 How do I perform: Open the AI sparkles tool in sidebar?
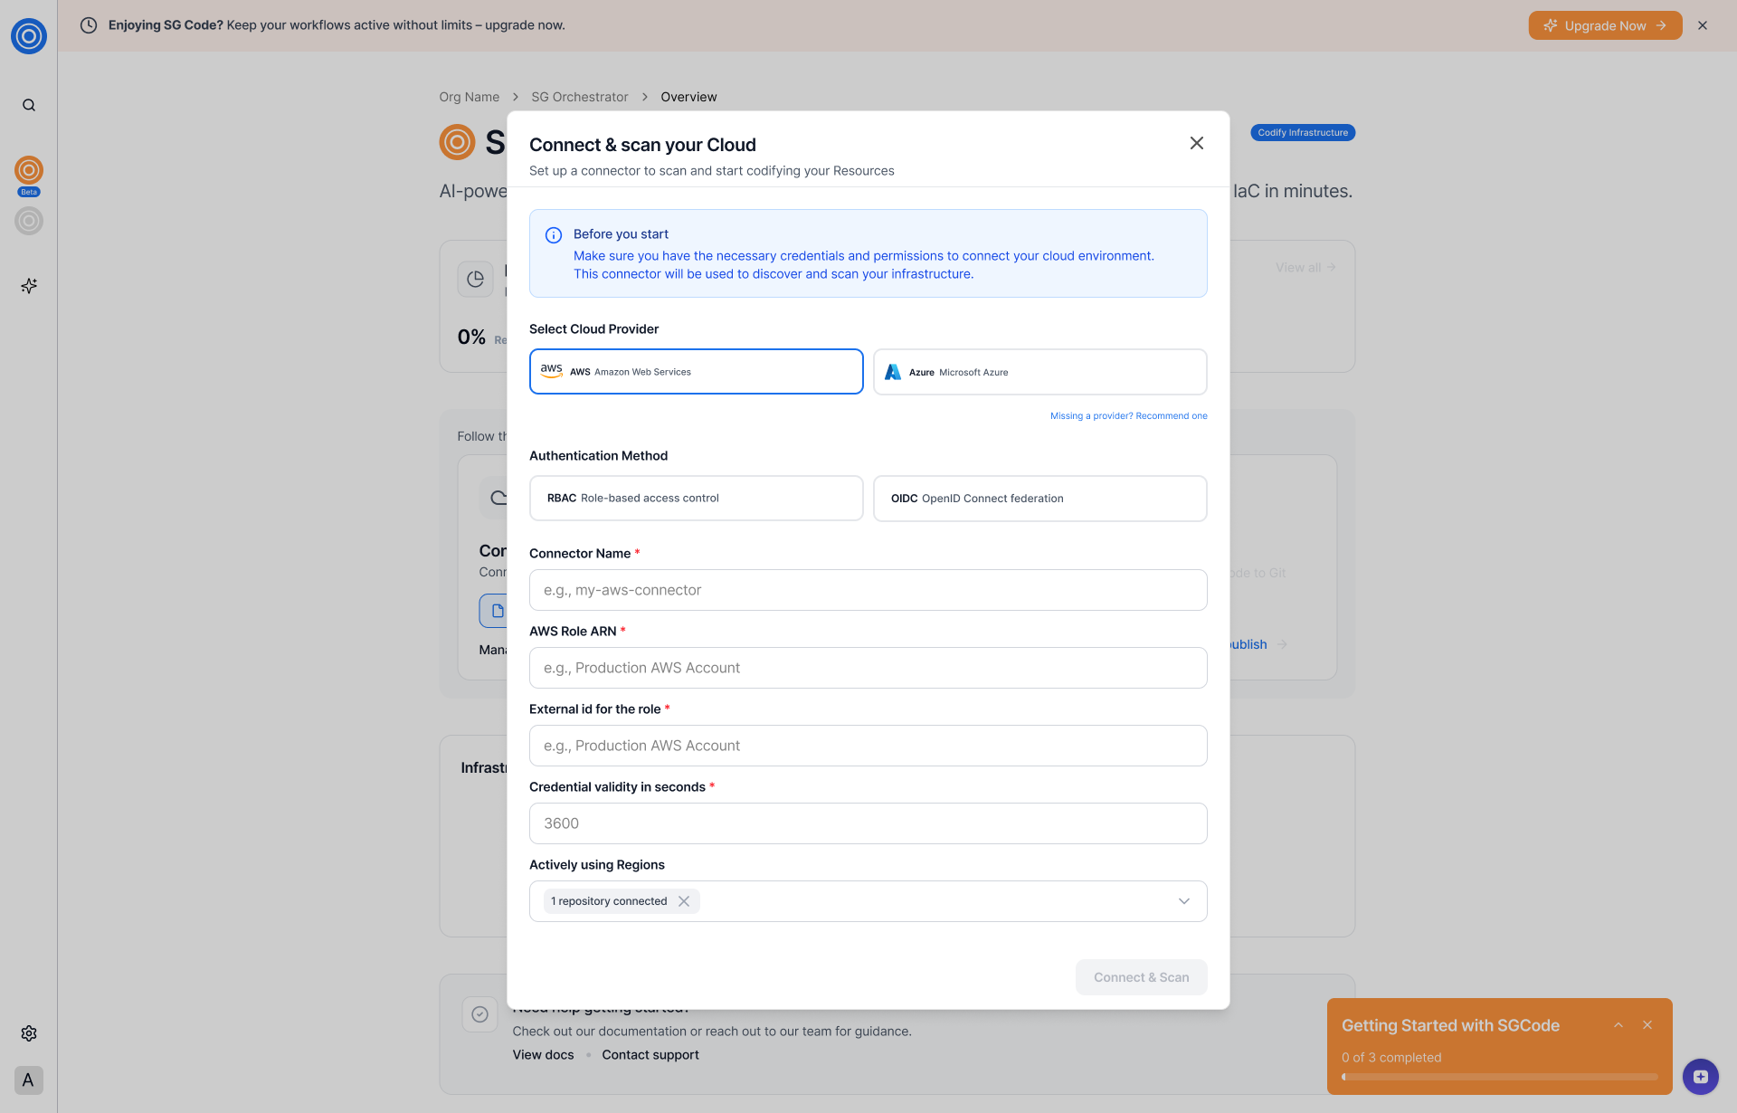pos(28,286)
